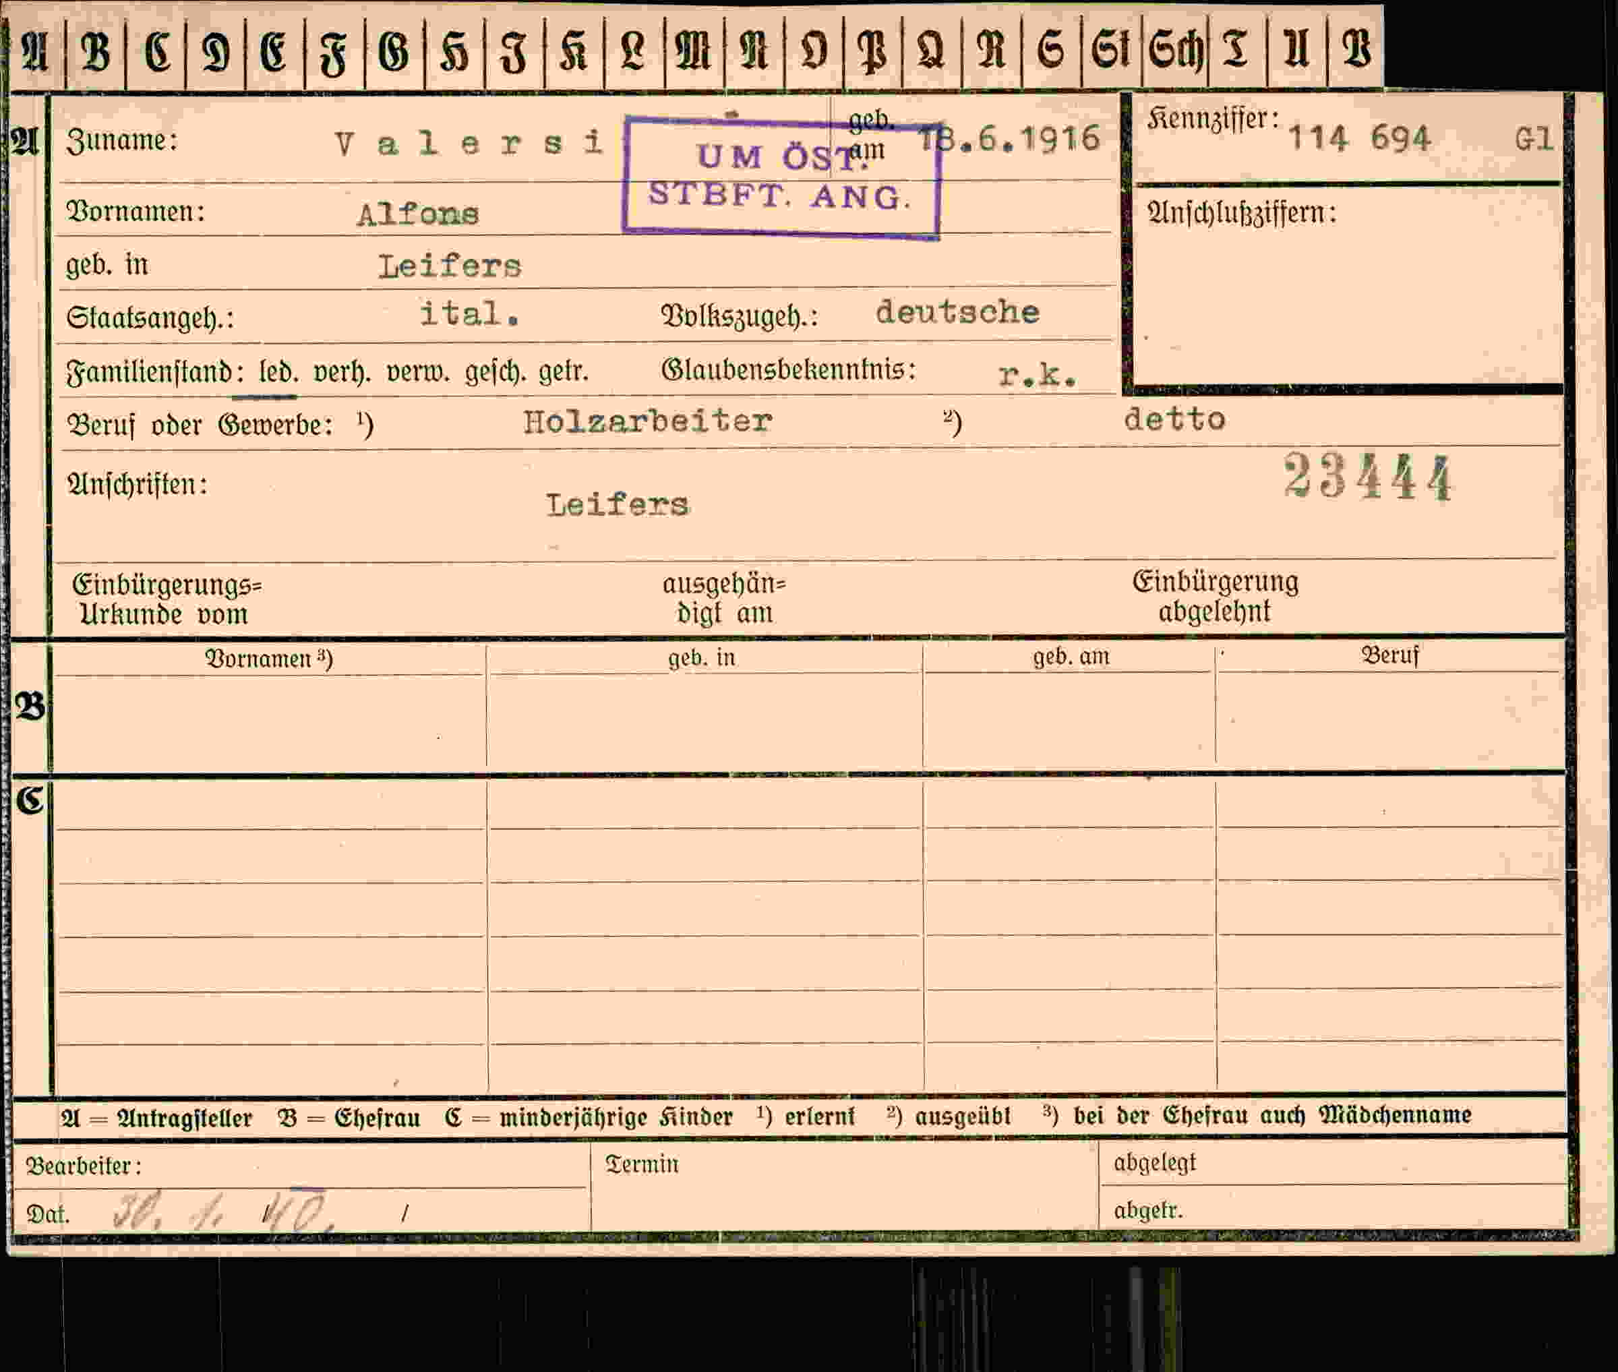
Task: Click the 'verh.' marital status option
Action: click(x=342, y=373)
